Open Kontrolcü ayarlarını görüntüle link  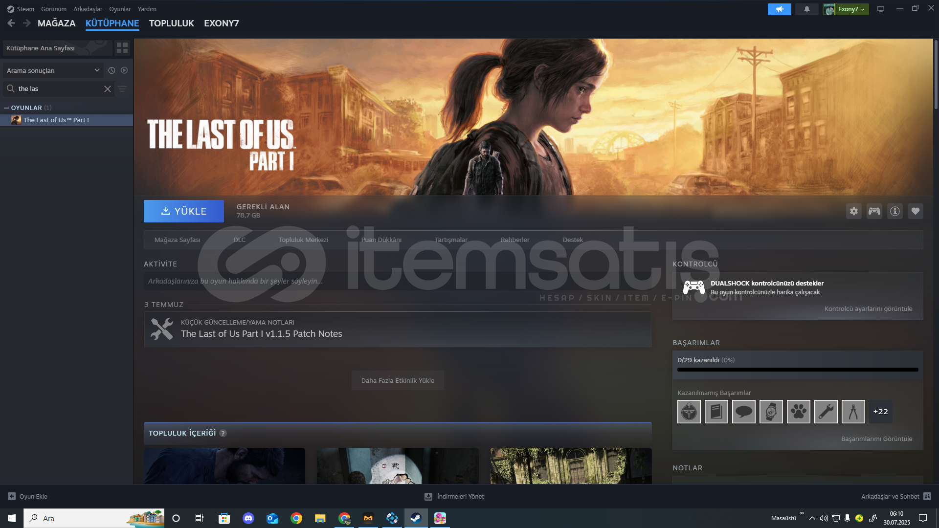coord(869,309)
